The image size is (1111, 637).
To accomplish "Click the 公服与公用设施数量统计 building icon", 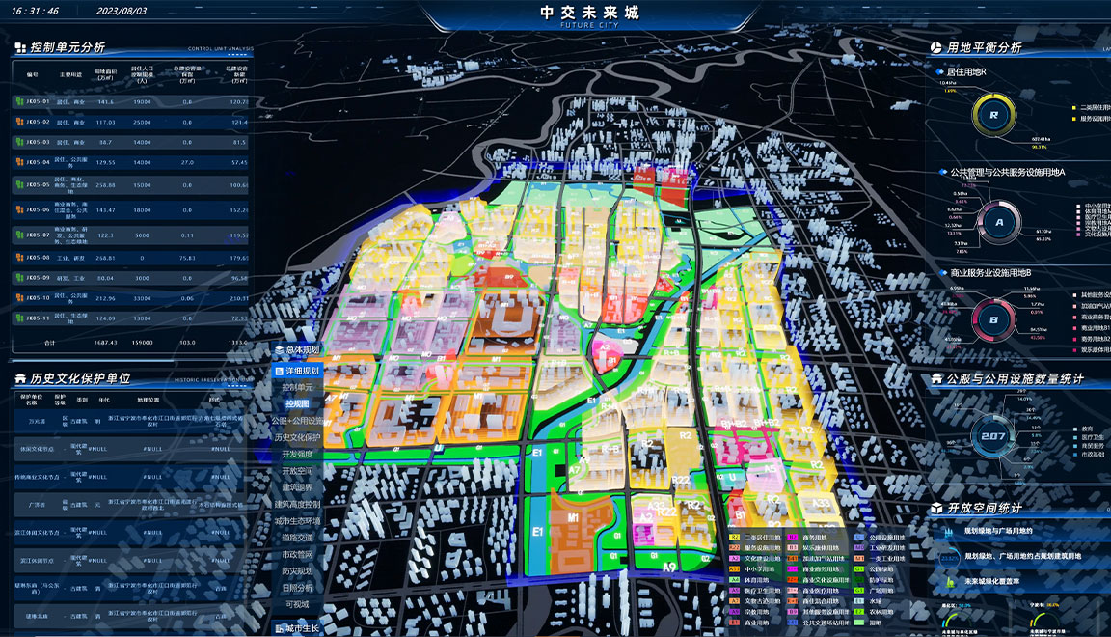I will (x=935, y=379).
